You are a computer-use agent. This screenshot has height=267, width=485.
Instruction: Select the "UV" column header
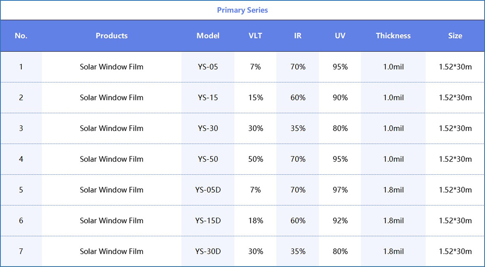point(340,36)
